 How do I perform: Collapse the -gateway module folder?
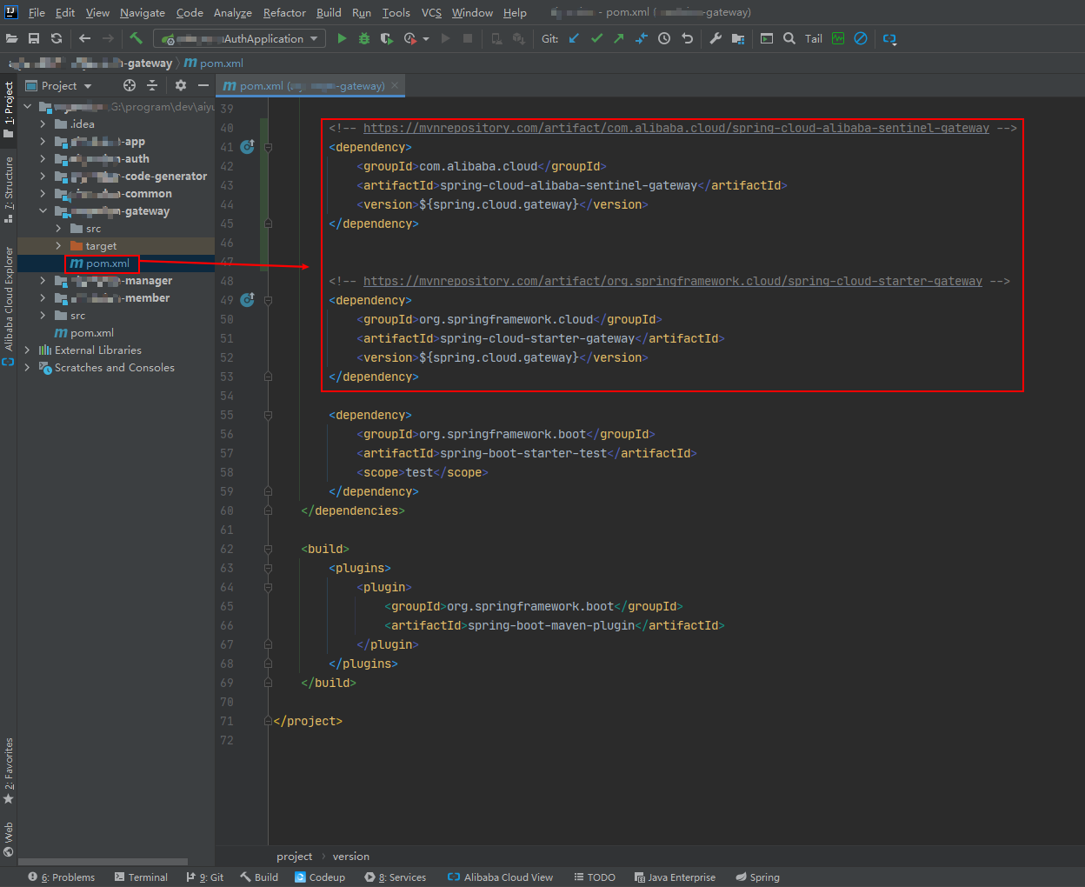(x=43, y=210)
